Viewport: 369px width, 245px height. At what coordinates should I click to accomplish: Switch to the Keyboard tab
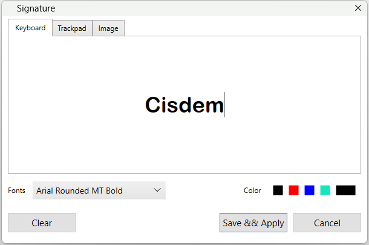pos(30,28)
